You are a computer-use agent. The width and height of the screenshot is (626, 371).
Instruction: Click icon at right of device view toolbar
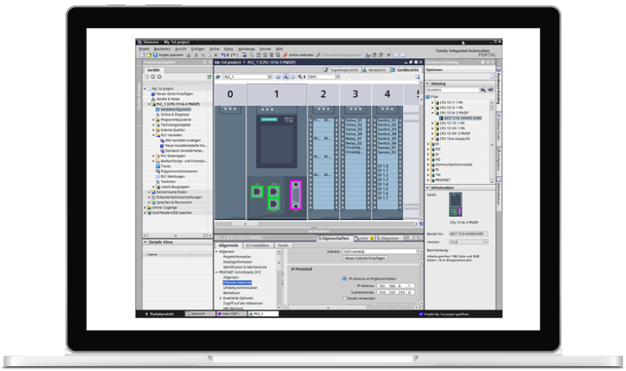pos(417,77)
